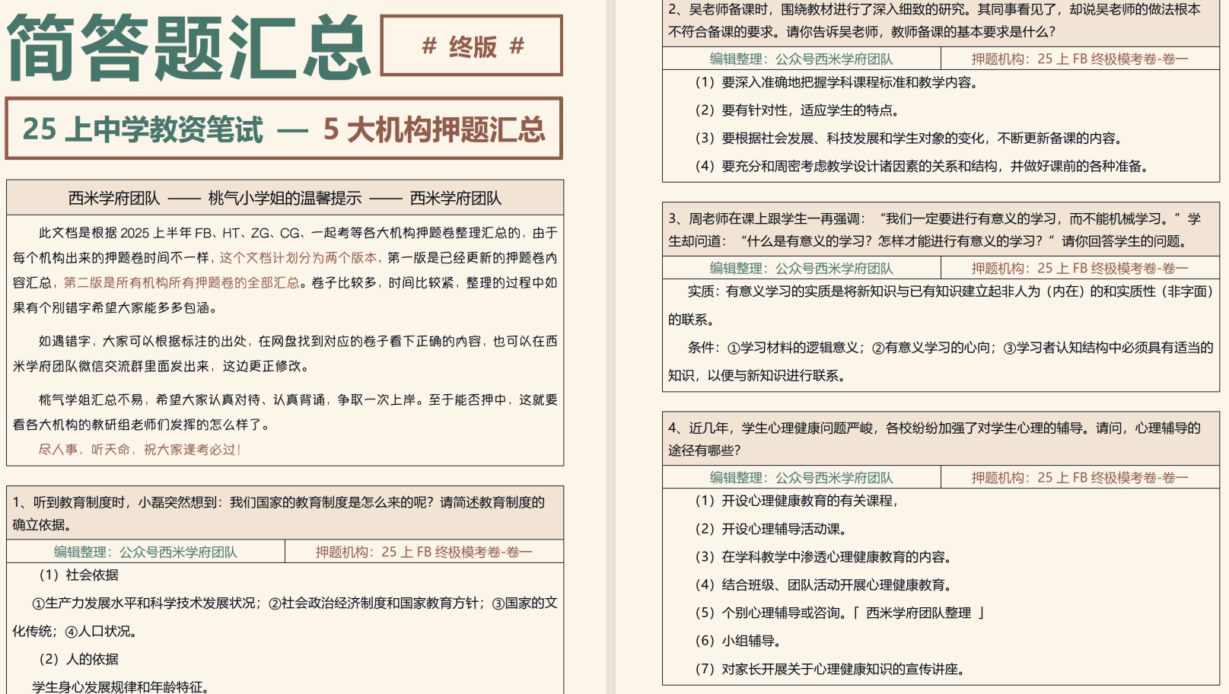The image size is (1229, 694).
Task: Click the 桃气小学姐的温馨提示 header row
Action: (285, 198)
